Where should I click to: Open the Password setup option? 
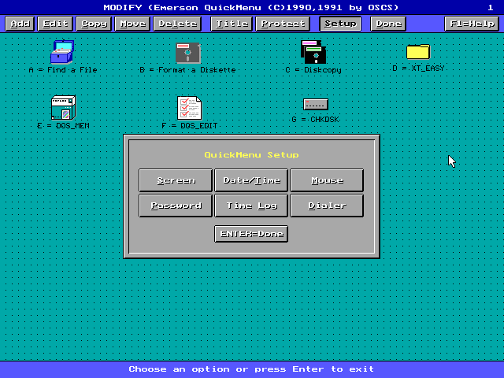pyautogui.click(x=176, y=206)
